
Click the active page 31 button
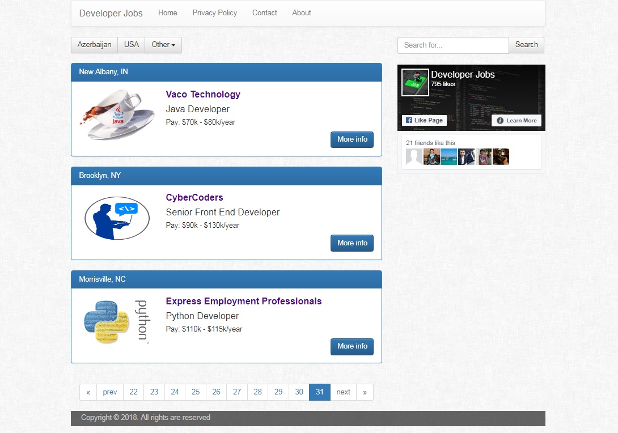coord(320,392)
